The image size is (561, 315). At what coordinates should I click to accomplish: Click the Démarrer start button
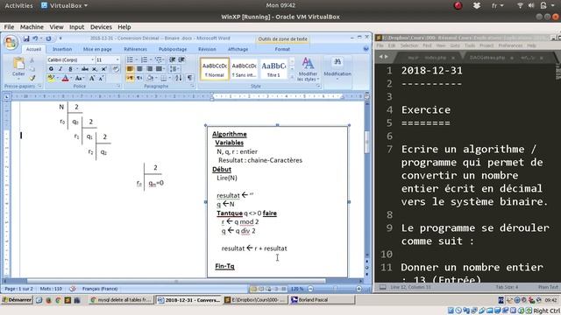[x=17, y=300]
